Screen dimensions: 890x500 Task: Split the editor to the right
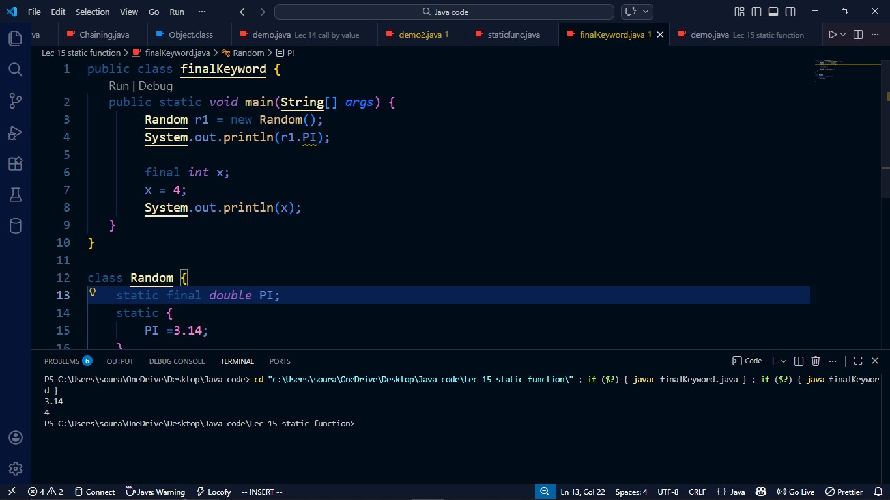click(858, 35)
